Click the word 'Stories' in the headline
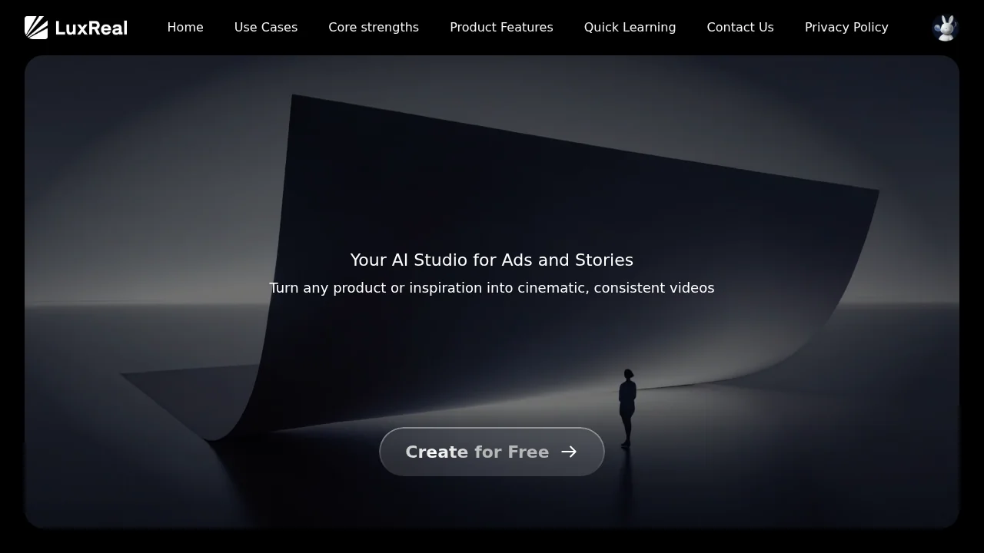 [604, 260]
